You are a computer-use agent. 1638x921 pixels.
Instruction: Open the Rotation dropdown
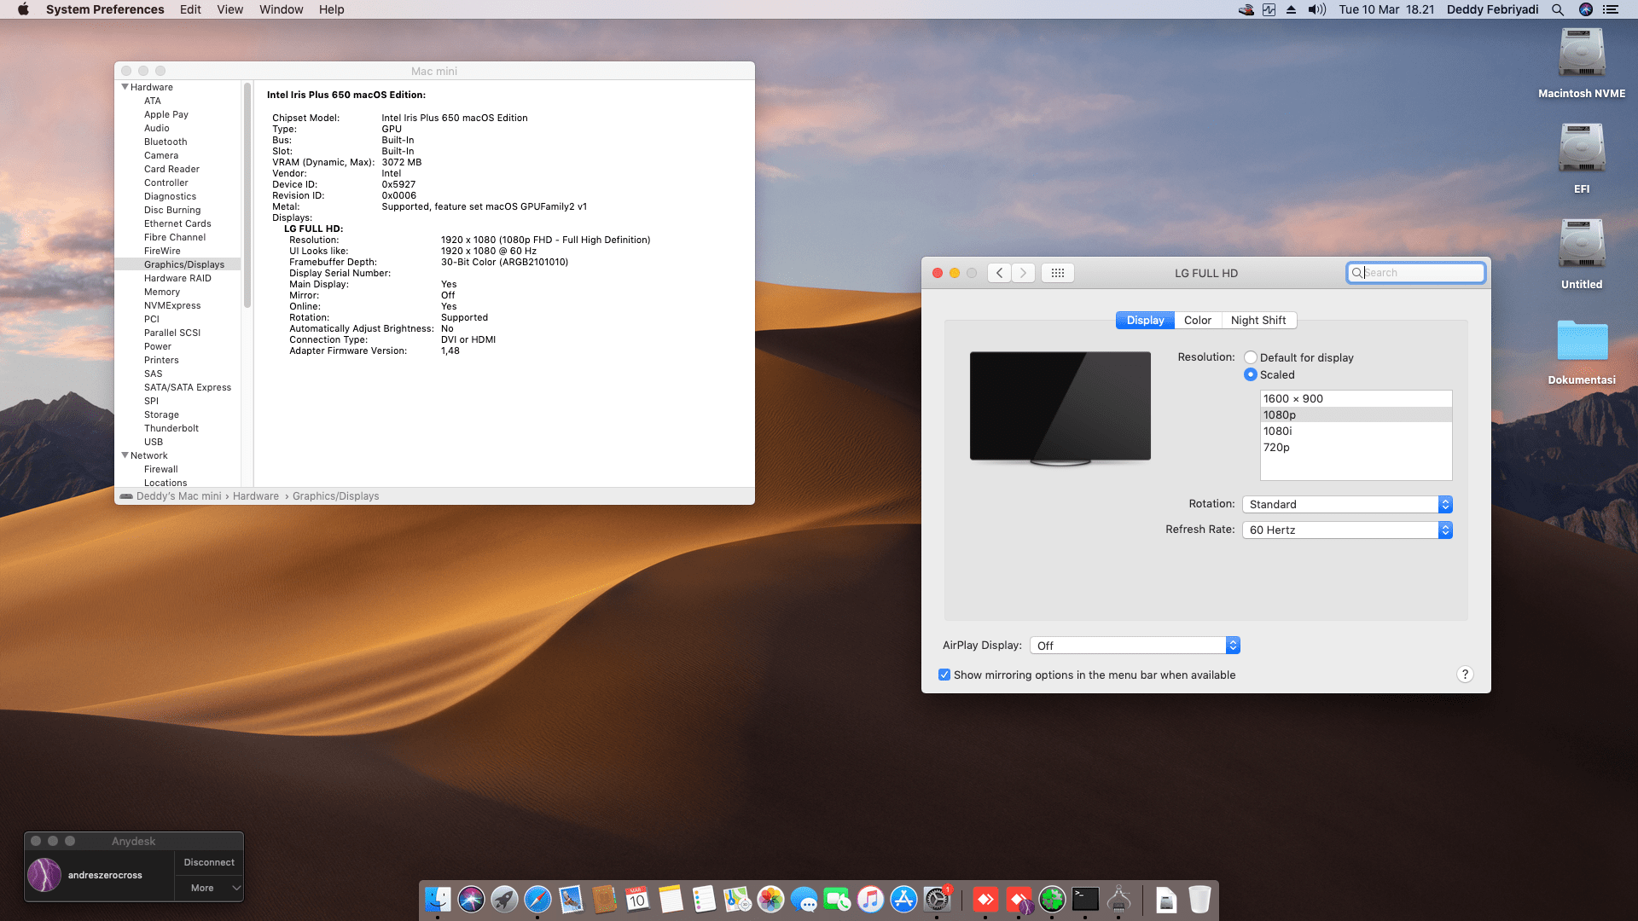tap(1347, 504)
